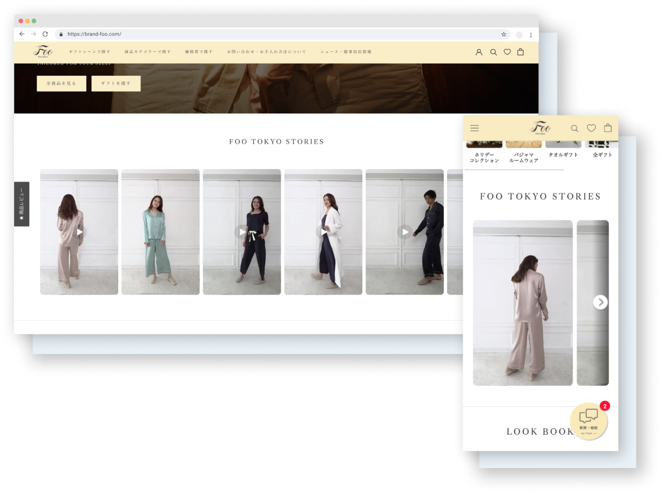This screenshot has height=494, width=662.
Task: Open the account profile icon in desktop header
Action: tap(479, 52)
